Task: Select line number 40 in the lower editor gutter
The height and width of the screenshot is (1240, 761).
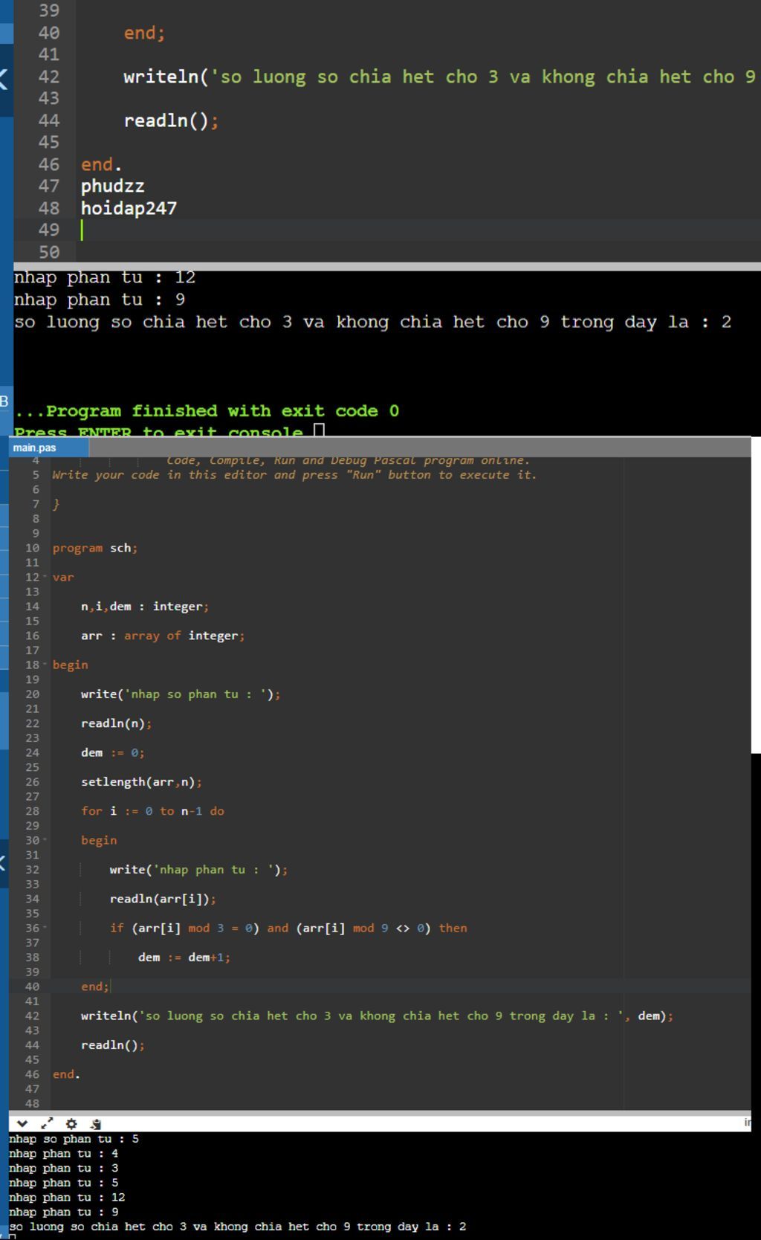Action: (x=32, y=986)
